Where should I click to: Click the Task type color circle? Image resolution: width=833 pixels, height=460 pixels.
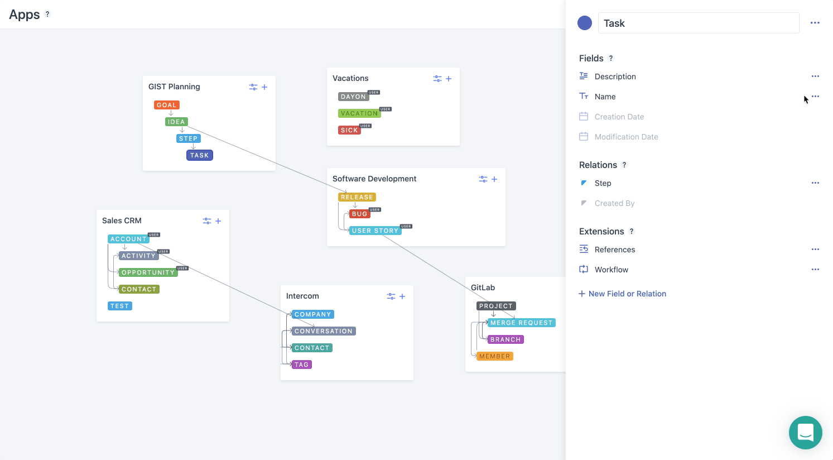coord(585,23)
